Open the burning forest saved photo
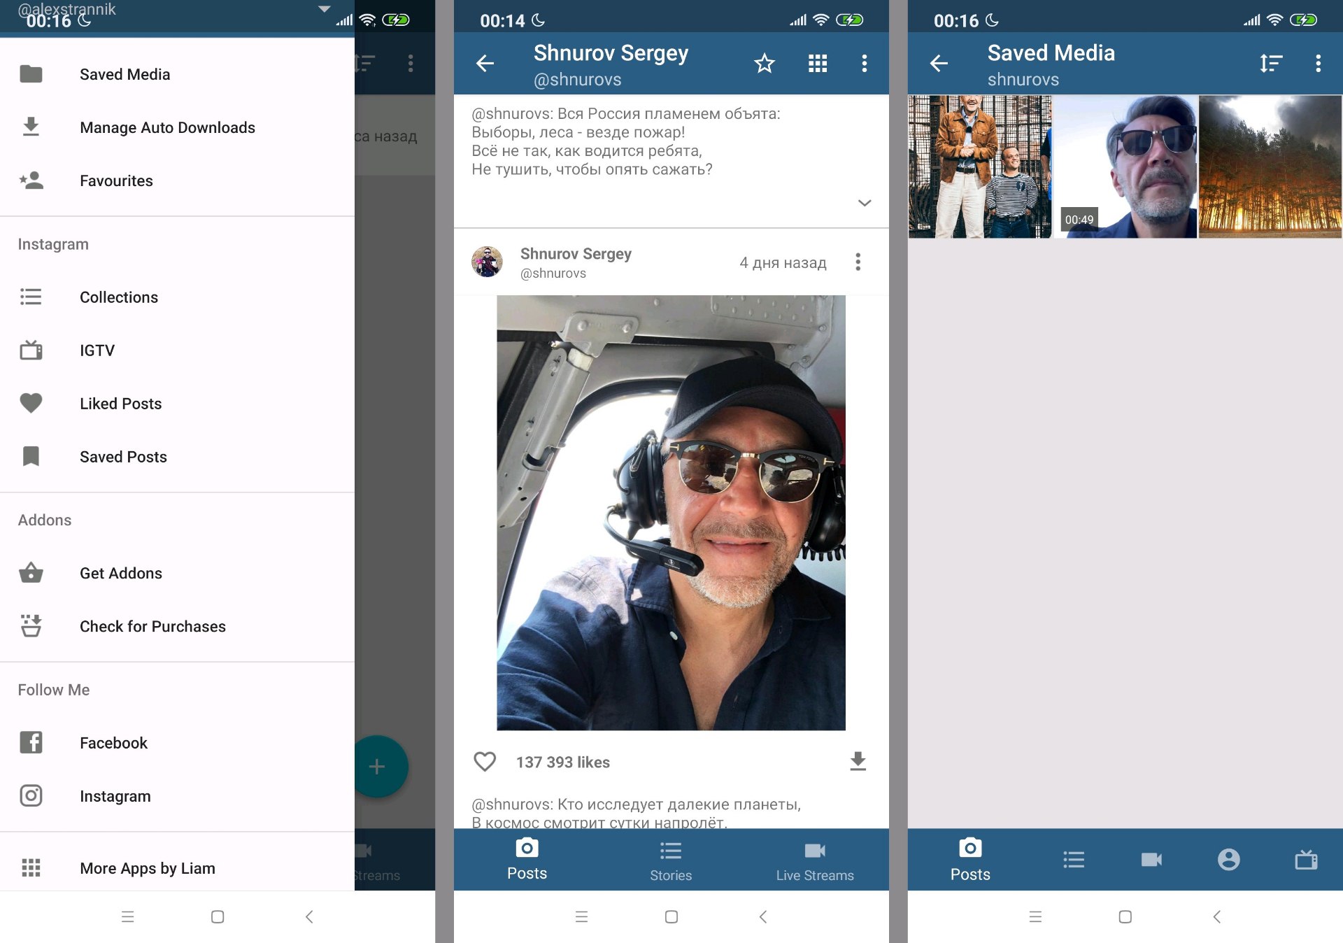This screenshot has height=943, width=1343. [x=1270, y=166]
